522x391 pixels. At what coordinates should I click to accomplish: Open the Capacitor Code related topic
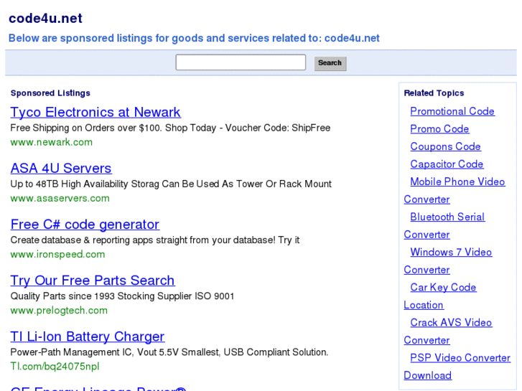pyautogui.click(x=447, y=164)
